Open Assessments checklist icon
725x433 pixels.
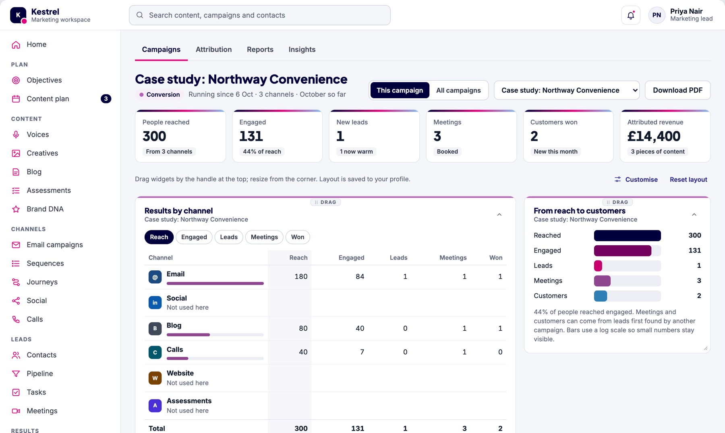pyautogui.click(x=16, y=191)
